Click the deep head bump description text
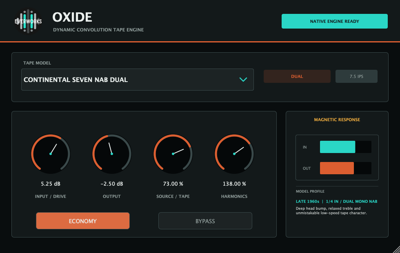The width and height of the screenshot is (400, 253). (x=331, y=211)
